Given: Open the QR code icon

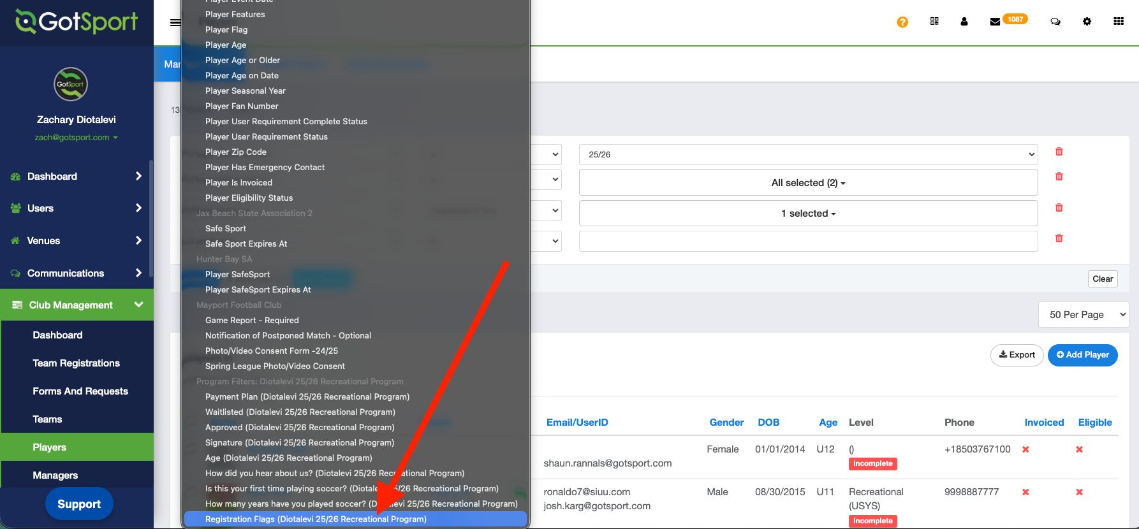Looking at the screenshot, I should click(934, 22).
